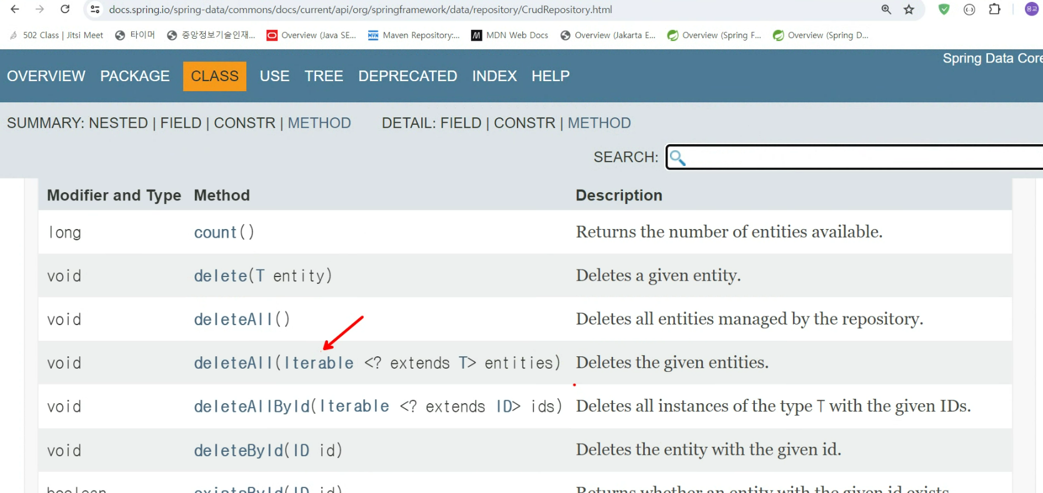Viewport: 1043px width, 493px height.
Task: Open circular extension icon beside shield
Action: click(x=969, y=9)
